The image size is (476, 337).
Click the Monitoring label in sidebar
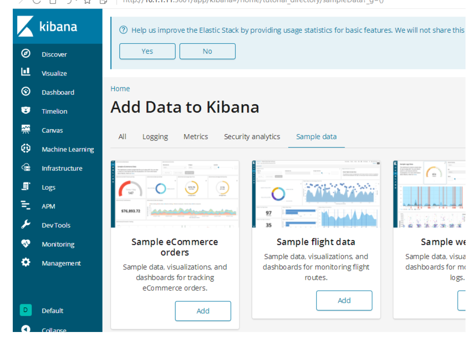coord(58,244)
